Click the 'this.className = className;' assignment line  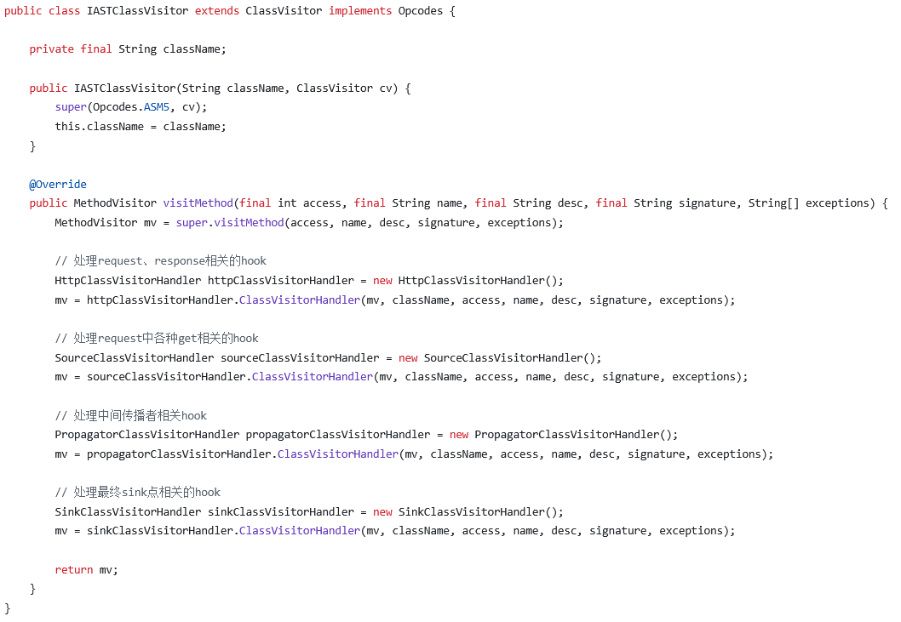pos(141,127)
